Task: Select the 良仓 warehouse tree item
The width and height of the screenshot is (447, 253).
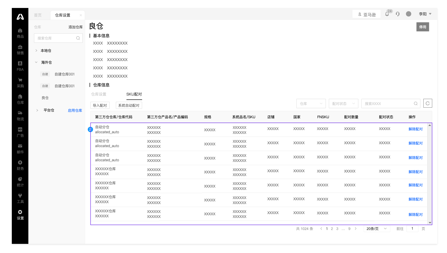Action: click(x=45, y=98)
